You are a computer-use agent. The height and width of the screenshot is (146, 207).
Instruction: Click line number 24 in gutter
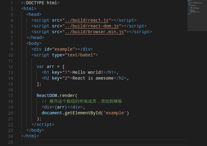tap(11, 136)
